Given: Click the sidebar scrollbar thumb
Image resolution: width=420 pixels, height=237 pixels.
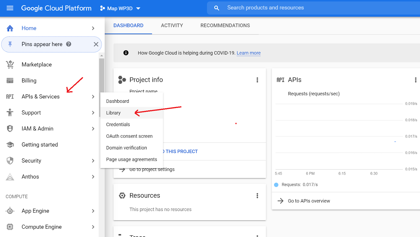Looking at the screenshot, I should [102, 88].
